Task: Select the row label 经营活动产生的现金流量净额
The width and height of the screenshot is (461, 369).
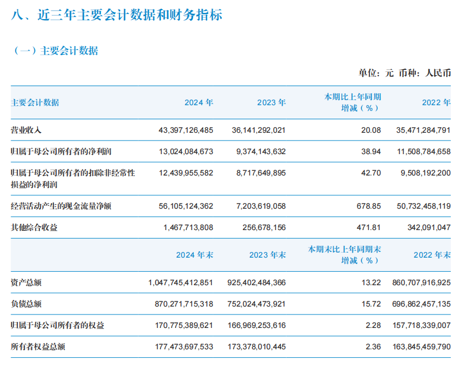Action: (61, 206)
